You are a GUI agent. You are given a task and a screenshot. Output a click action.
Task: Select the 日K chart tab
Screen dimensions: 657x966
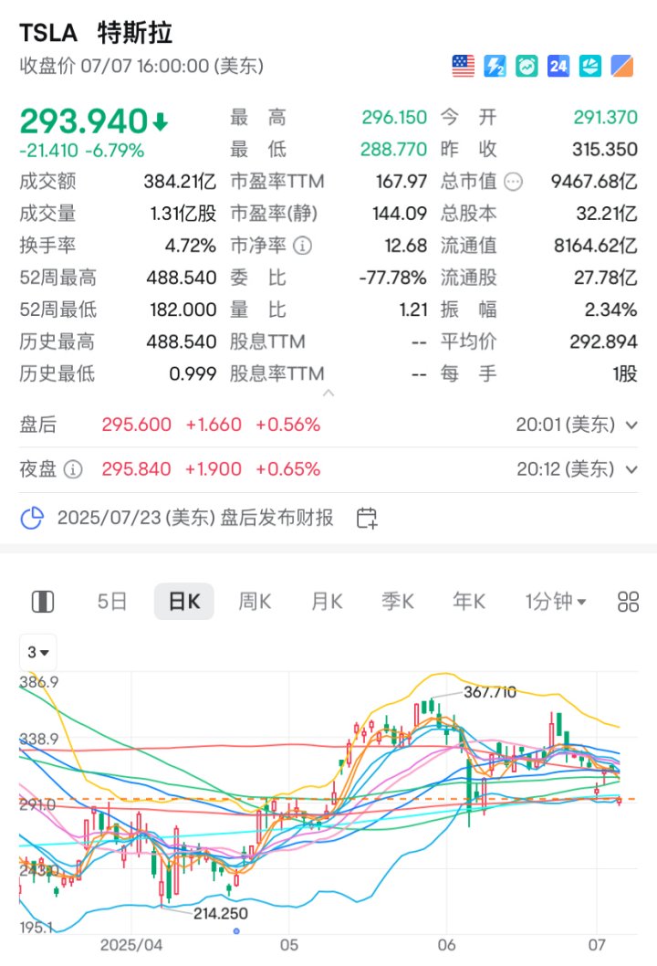click(184, 602)
